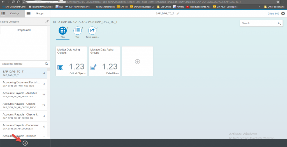Click the plus icon on the empty tile

point(137,62)
